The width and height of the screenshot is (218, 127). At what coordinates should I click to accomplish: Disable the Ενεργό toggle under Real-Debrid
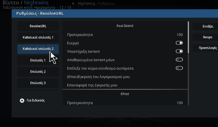pos(179,43)
